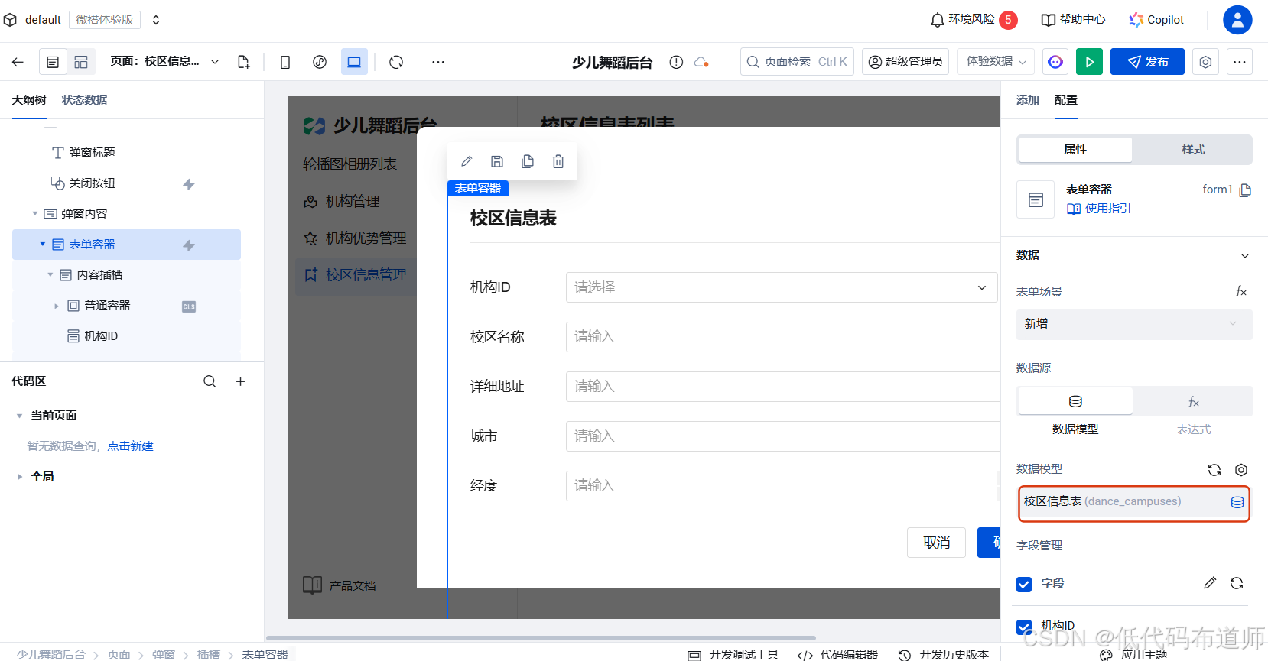
Task: Uncheck the 机构ID field checkbox
Action: [1024, 627]
